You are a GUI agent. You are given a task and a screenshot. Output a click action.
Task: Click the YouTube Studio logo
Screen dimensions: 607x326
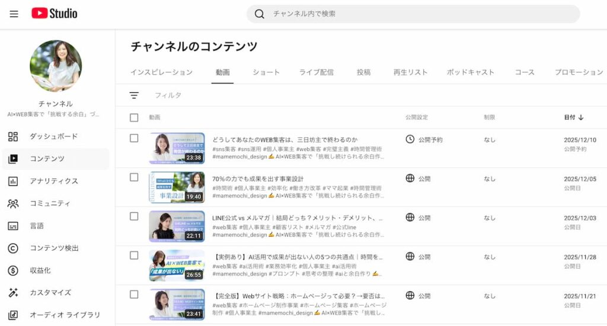coord(54,13)
